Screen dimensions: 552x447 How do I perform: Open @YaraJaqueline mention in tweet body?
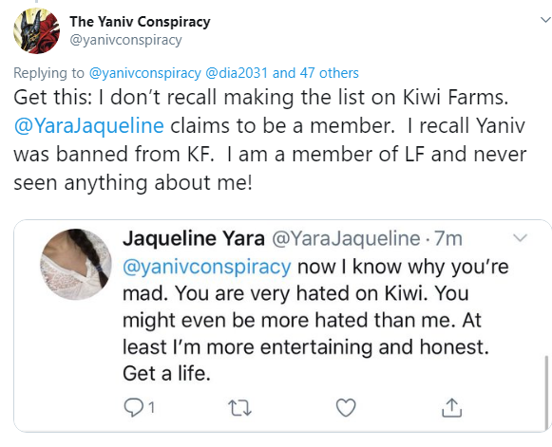88,126
